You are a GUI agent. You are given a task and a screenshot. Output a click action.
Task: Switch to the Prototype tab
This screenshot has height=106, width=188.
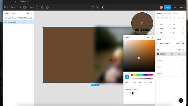click(167, 13)
